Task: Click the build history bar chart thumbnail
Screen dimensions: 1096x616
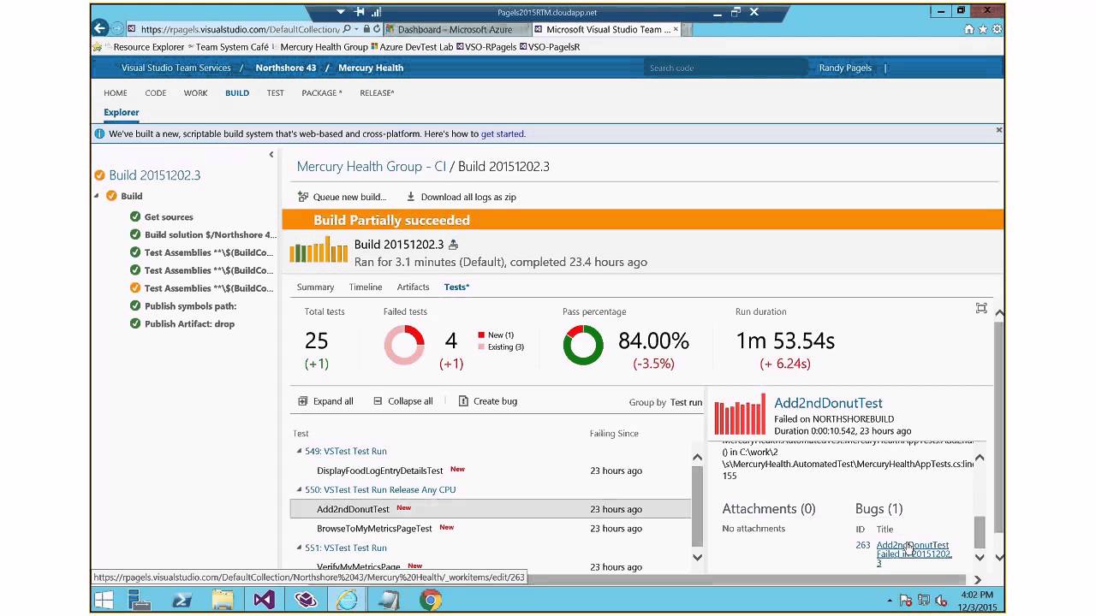Action: pos(319,250)
